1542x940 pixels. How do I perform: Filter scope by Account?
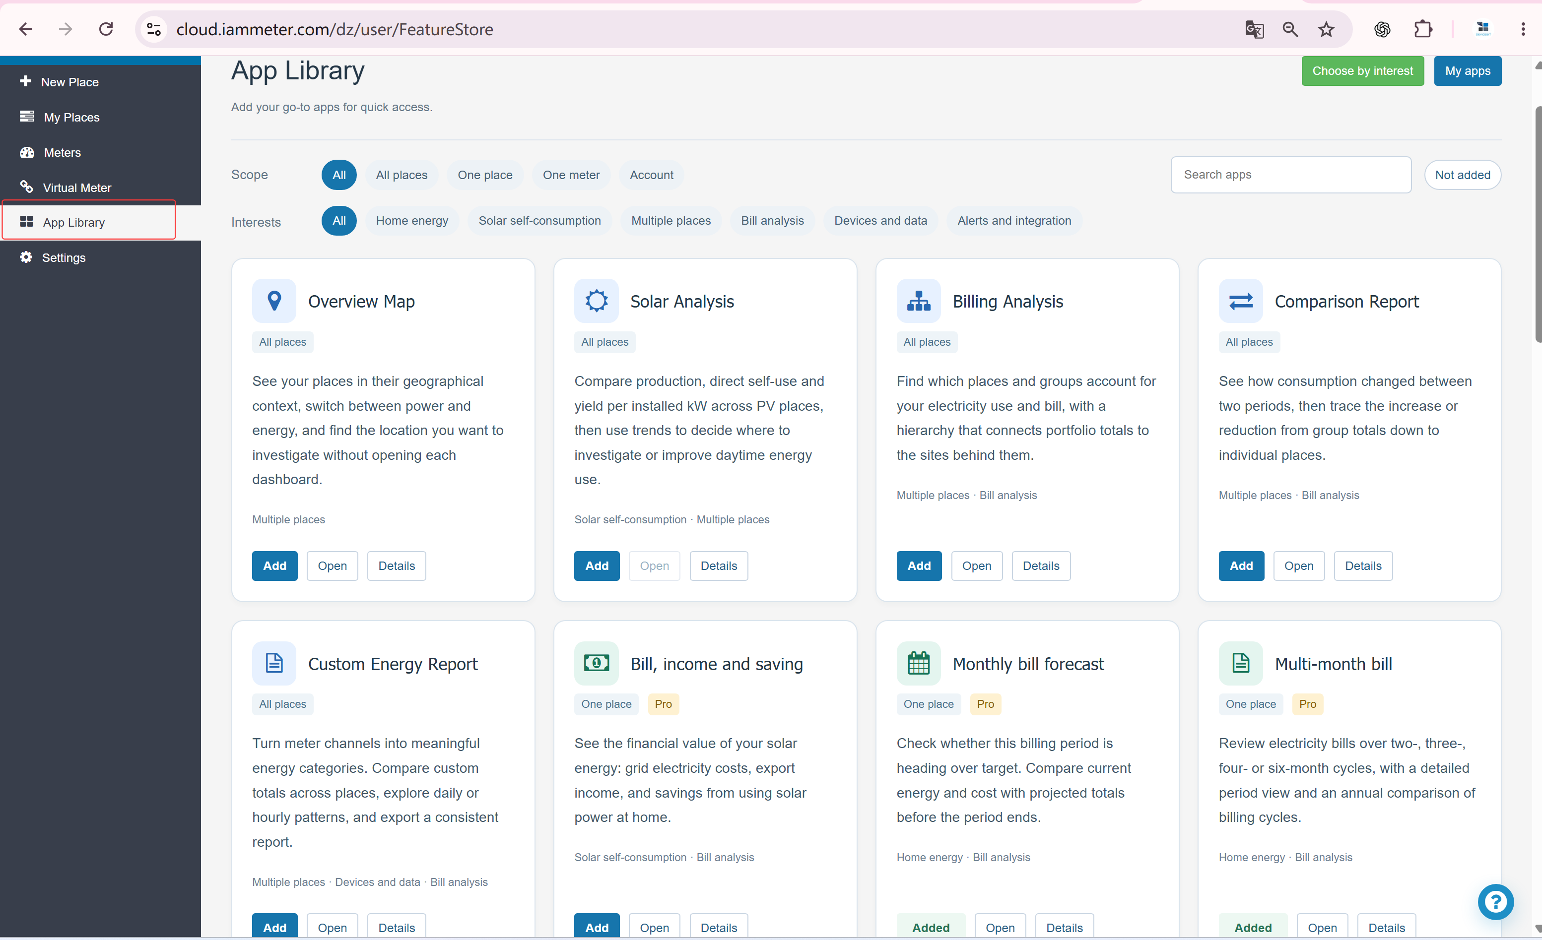[x=652, y=175]
